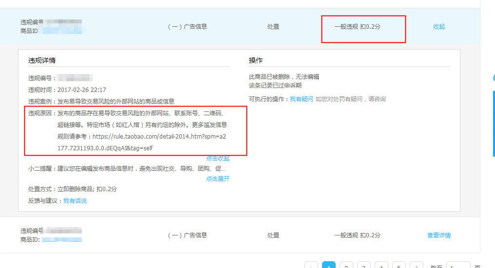Select current page 1 button
The height and width of the screenshot is (268, 495).
329,266
